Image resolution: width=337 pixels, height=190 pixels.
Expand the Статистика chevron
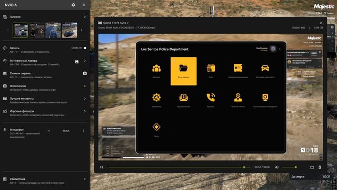click(85, 179)
